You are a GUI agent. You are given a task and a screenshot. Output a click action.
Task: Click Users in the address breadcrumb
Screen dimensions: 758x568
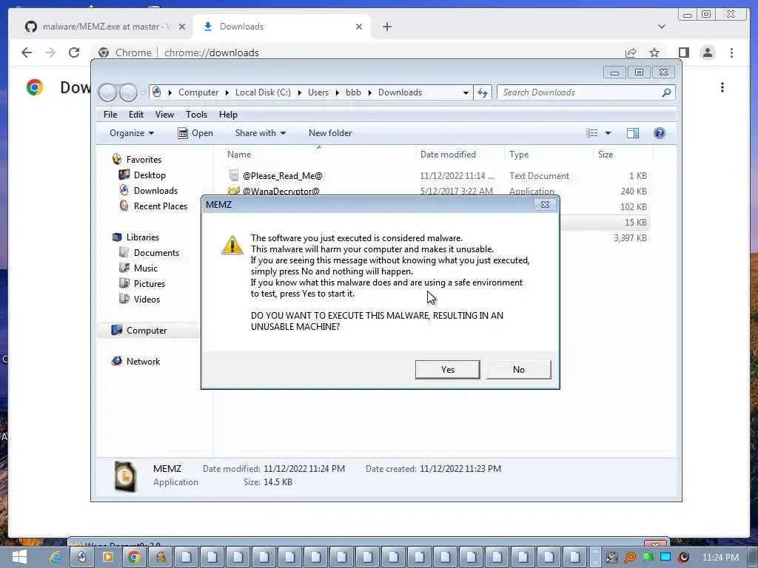(318, 92)
